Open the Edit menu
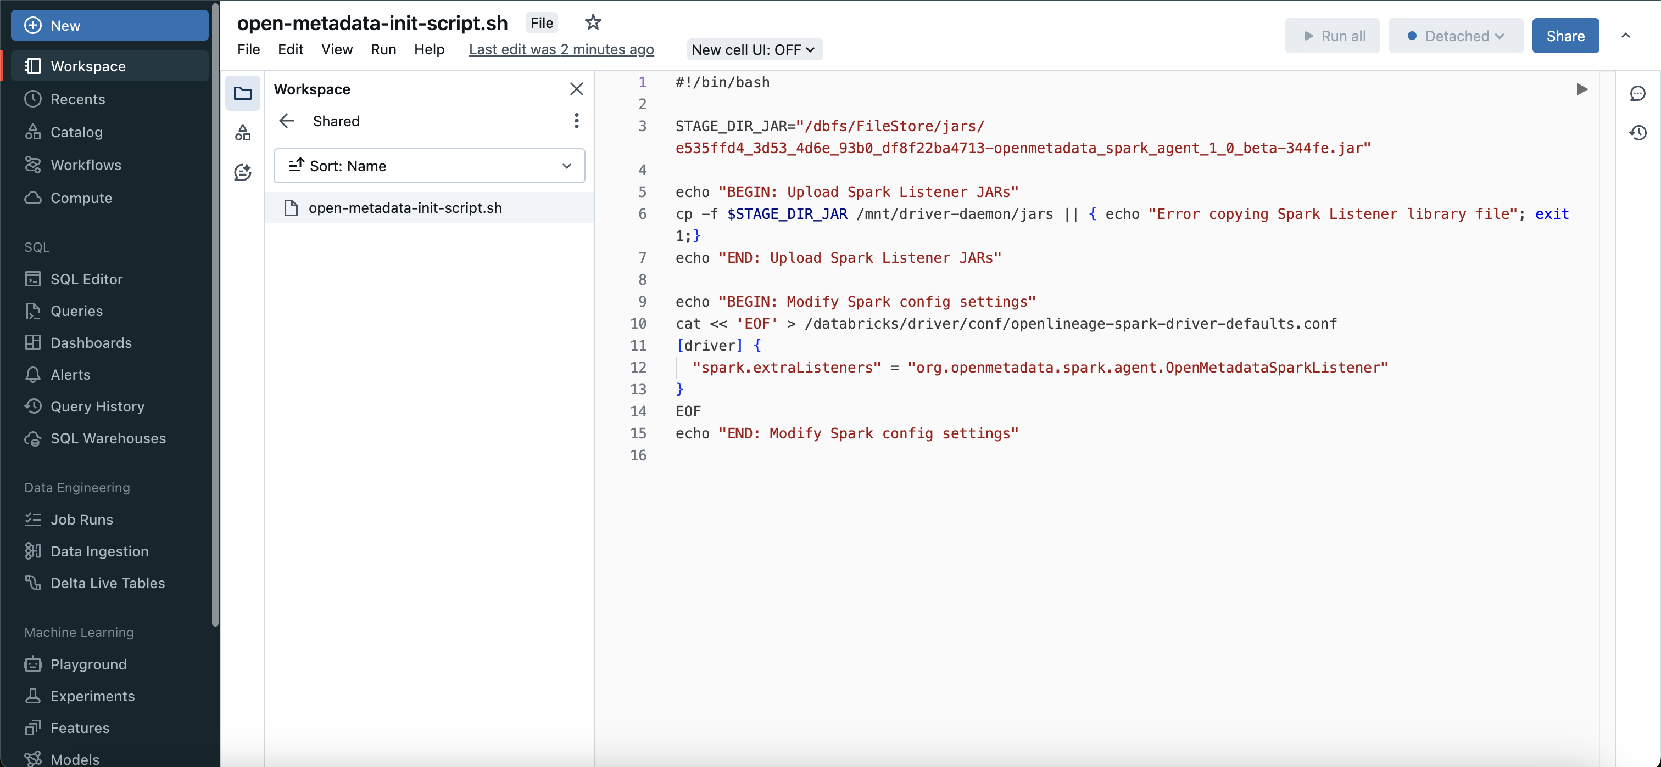 290,49
